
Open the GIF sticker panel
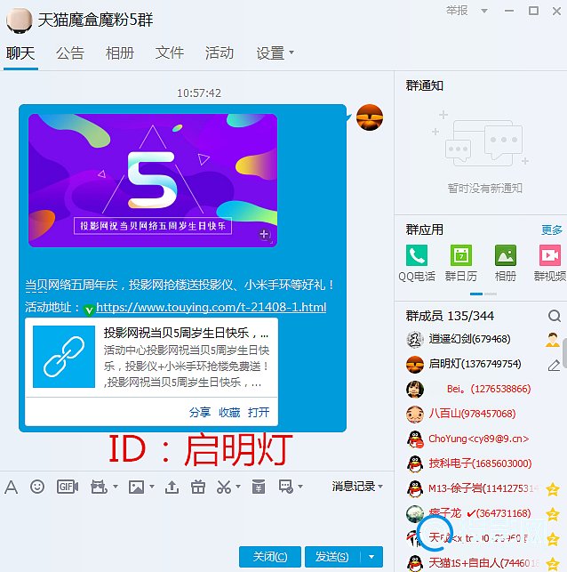point(68,487)
